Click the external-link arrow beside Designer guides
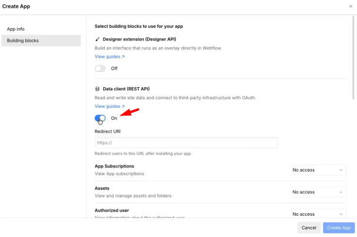 click(123, 57)
